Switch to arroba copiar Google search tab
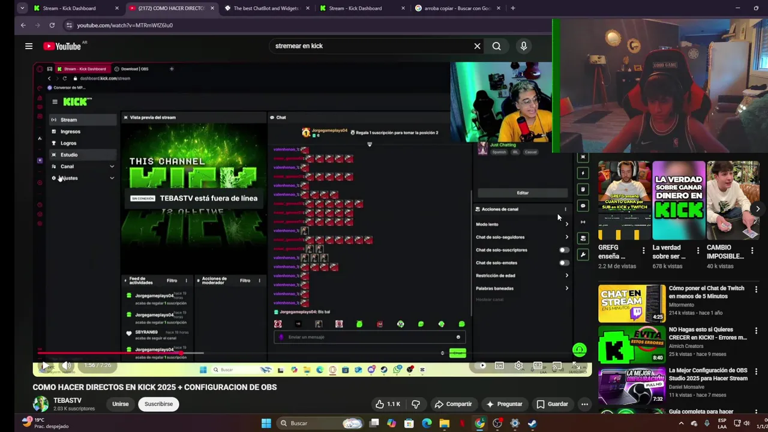This screenshot has height=432, width=768. coord(458,8)
